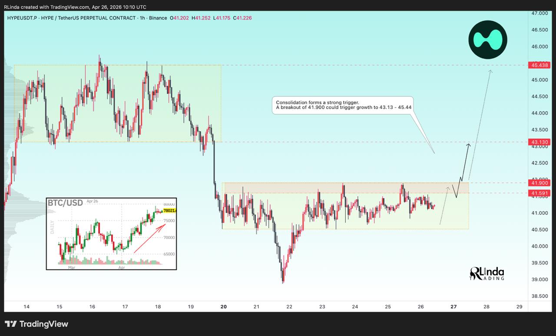Viewport: 556px width, 336px height.
Task: Click the HYPE token logo circle
Action: coord(487,39)
